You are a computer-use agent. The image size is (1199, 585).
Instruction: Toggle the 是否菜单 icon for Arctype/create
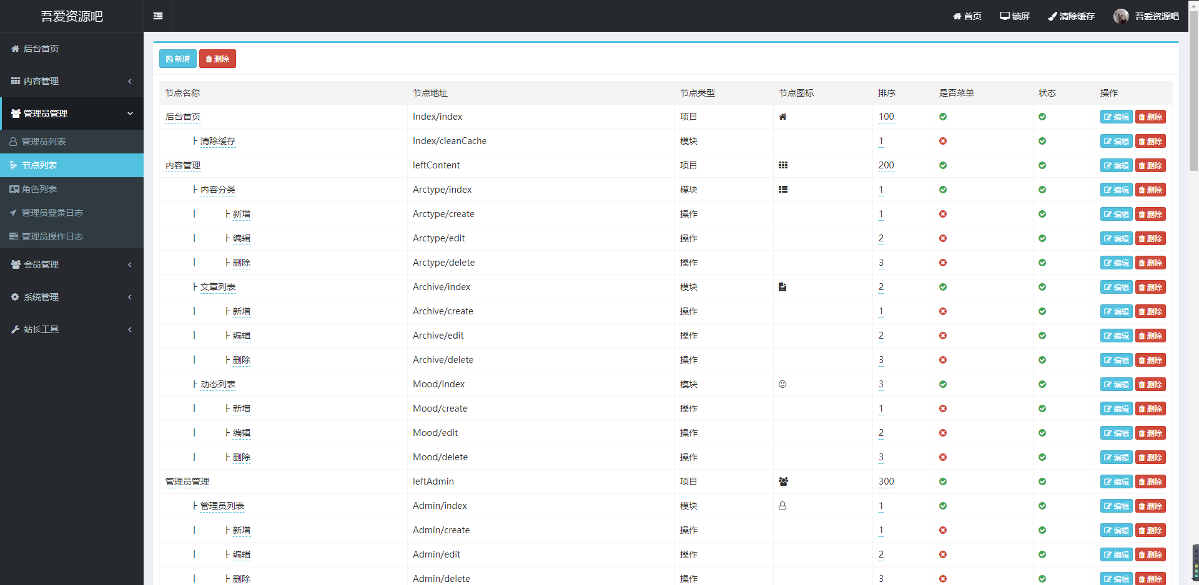[943, 214]
